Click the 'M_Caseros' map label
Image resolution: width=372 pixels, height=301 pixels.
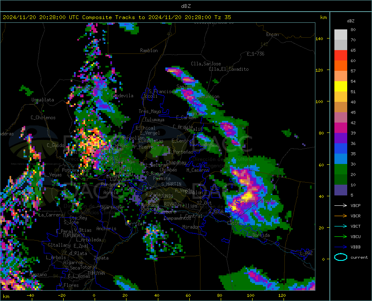click(198, 170)
